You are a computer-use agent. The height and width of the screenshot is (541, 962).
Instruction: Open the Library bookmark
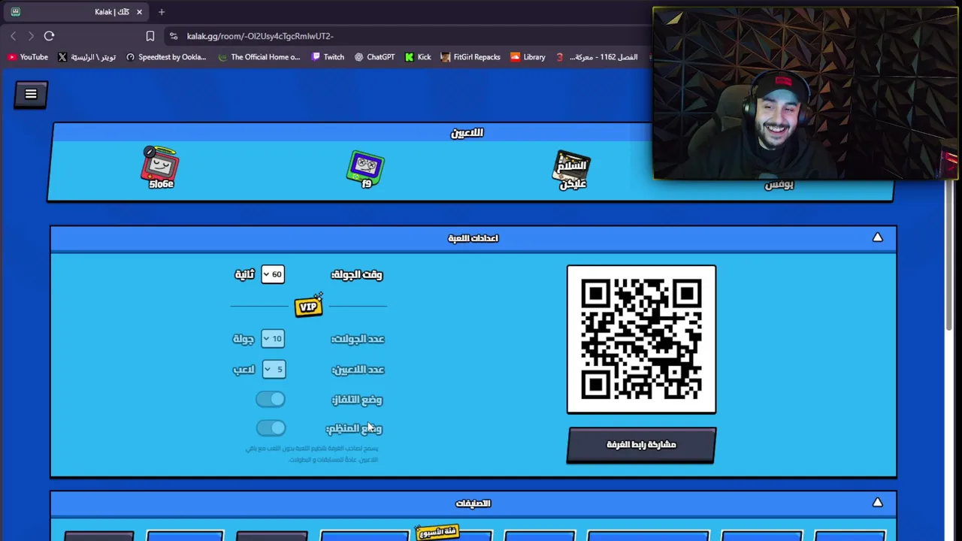(x=528, y=57)
